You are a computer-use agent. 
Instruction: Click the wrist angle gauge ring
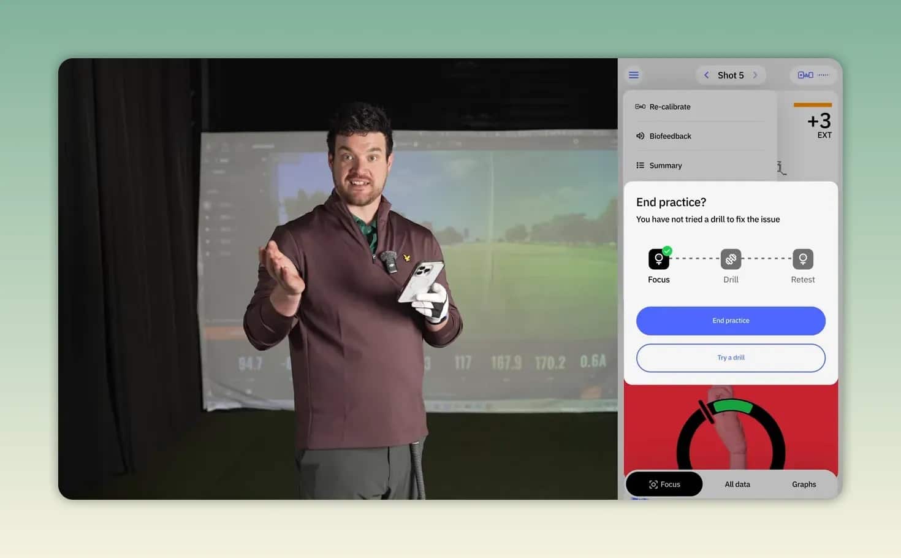coord(731,434)
